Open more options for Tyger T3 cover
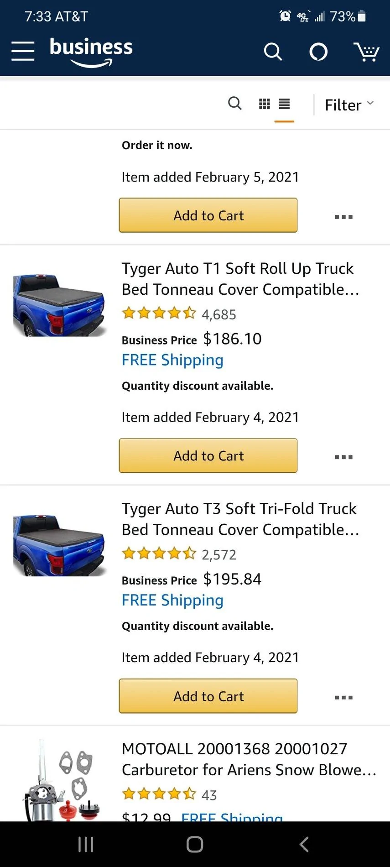Image resolution: width=390 pixels, height=867 pixels. 343,697
